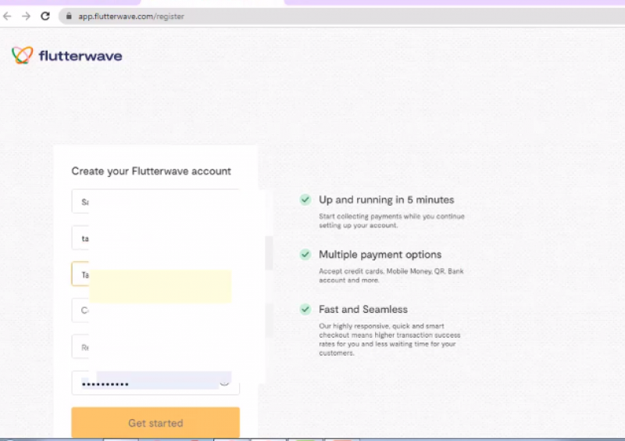Click the padlock icon in address bar
The image size is (625, 441).
click(x=68, y=16)
